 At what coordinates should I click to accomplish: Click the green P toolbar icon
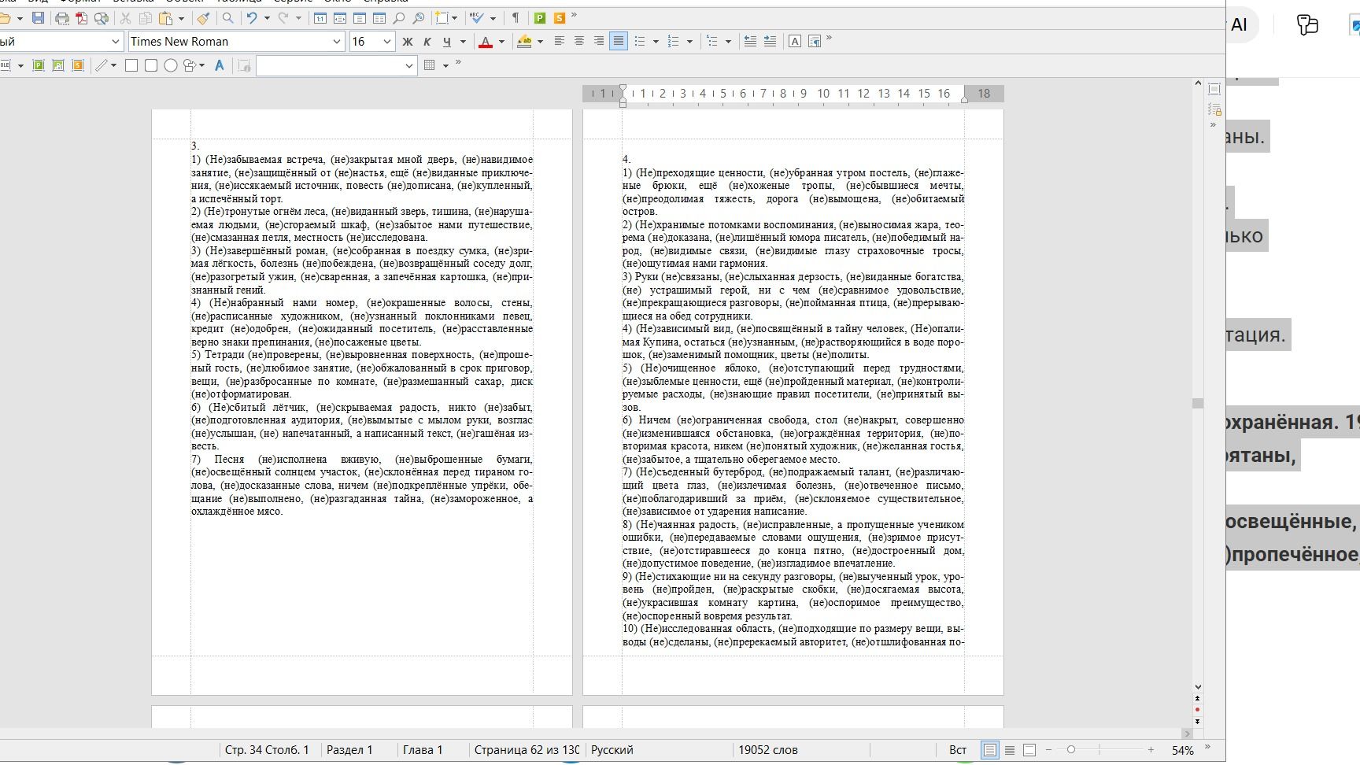pos(540,17)
